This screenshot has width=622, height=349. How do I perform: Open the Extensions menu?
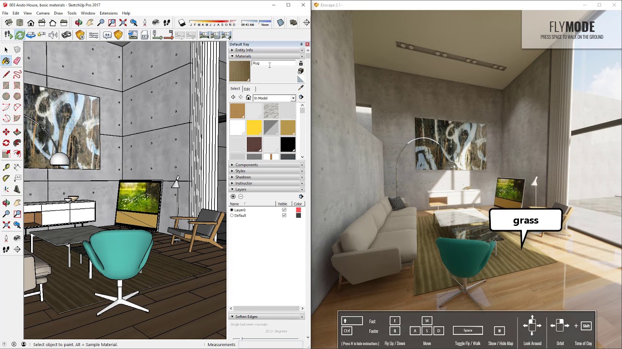[x=108, y=13]
